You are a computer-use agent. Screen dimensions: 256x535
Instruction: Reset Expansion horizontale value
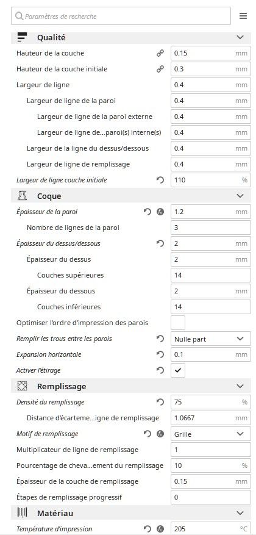[160, 354]
